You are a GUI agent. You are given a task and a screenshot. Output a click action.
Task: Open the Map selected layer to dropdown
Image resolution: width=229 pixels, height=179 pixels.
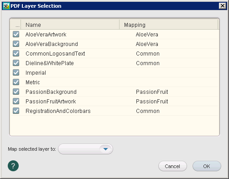(x=85, y=149)
